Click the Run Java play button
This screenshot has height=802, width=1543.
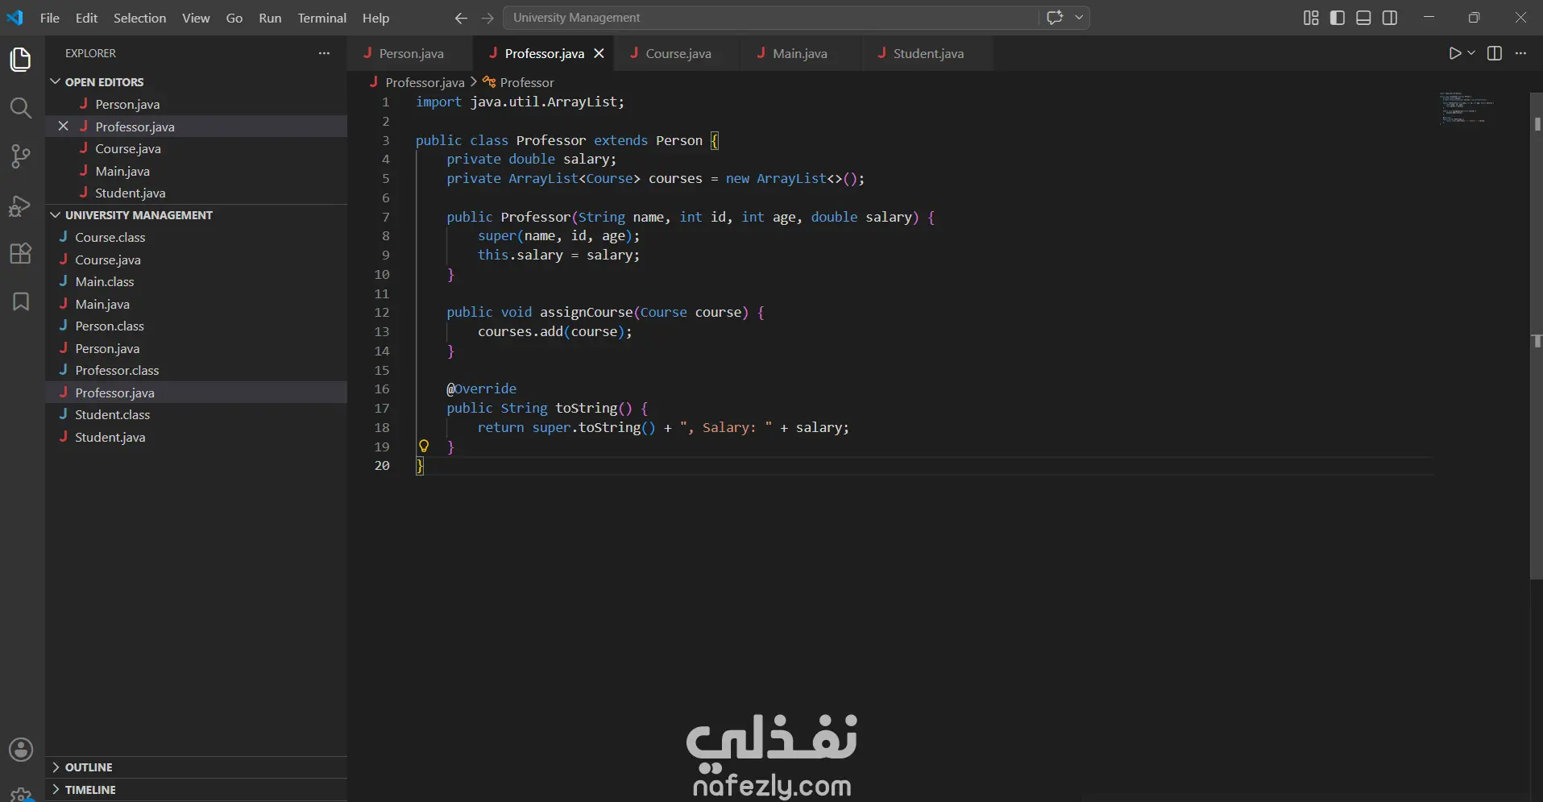(1454, 53)
